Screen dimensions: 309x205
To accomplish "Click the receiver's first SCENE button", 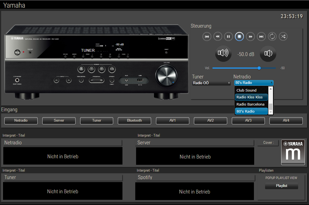I will [x=81, y=69].
